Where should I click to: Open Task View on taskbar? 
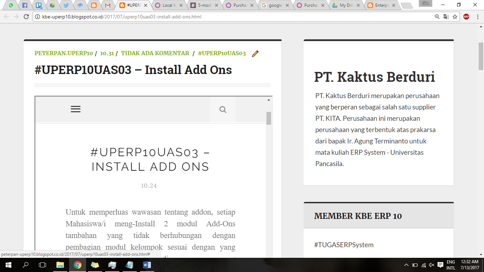coord(43,265)
